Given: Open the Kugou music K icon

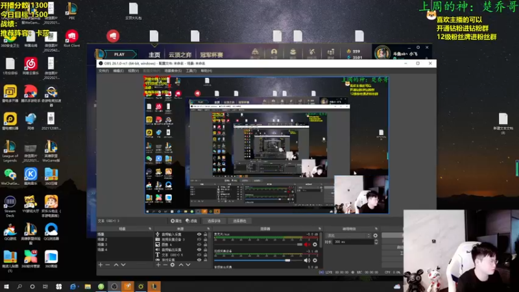Looking at the screenshot, I should (x=30, y=176).
